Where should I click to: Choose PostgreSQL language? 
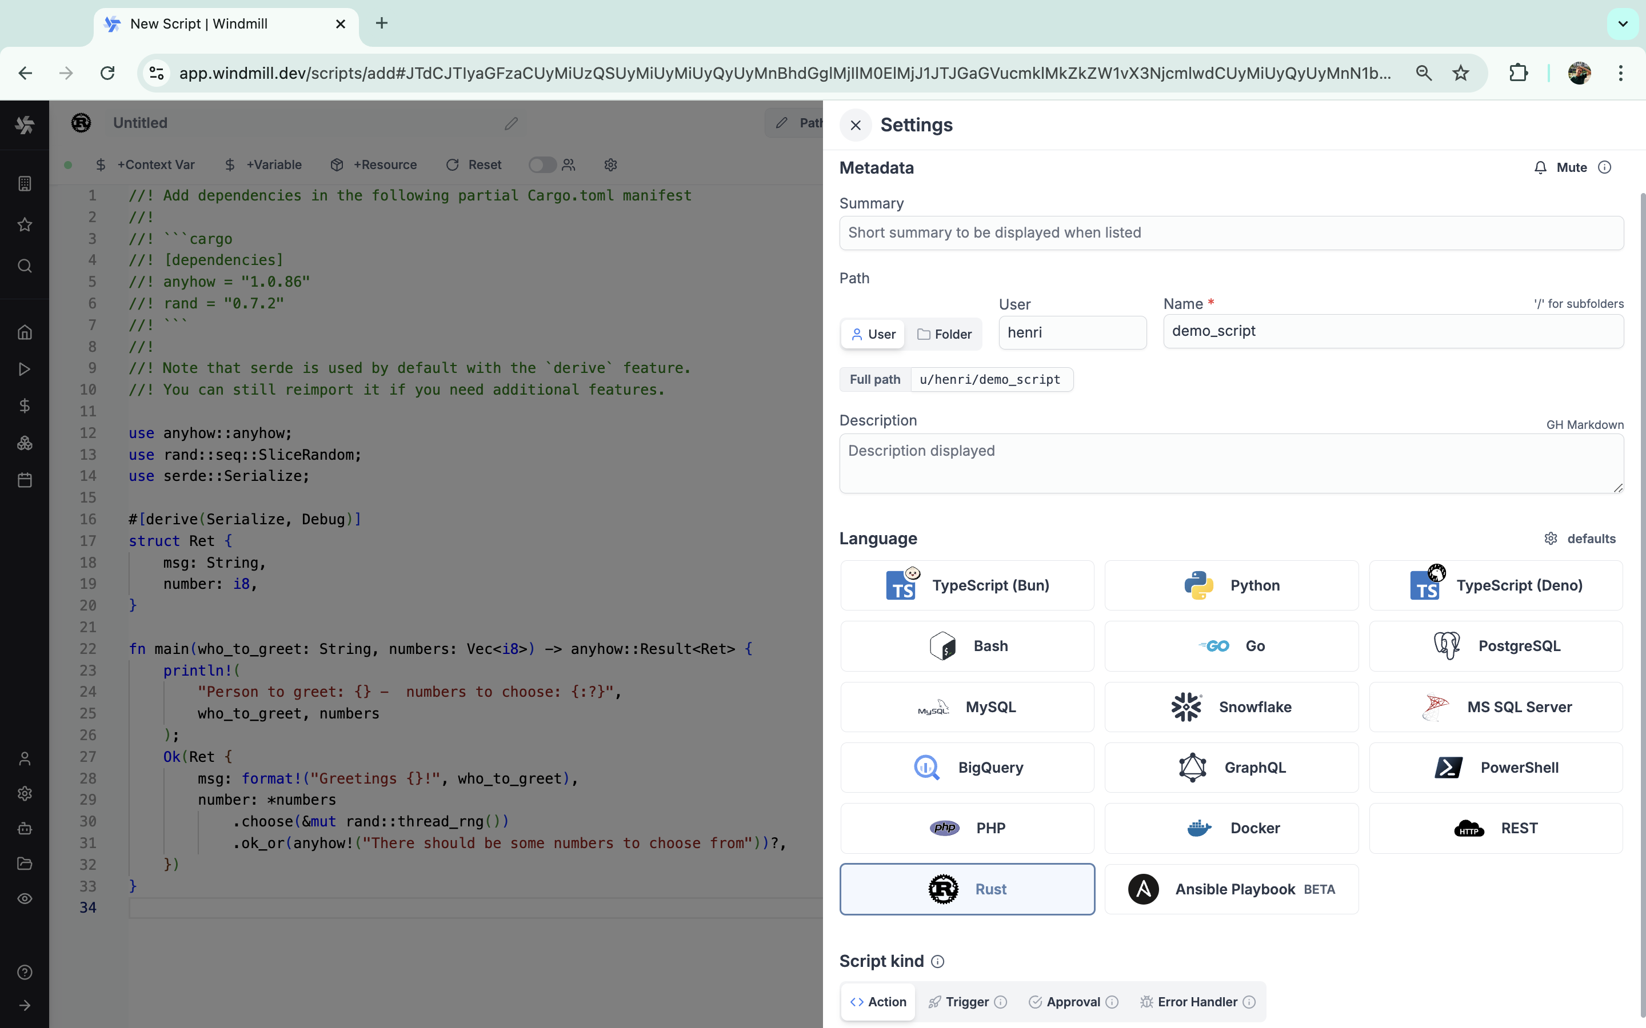(1496, 646)
